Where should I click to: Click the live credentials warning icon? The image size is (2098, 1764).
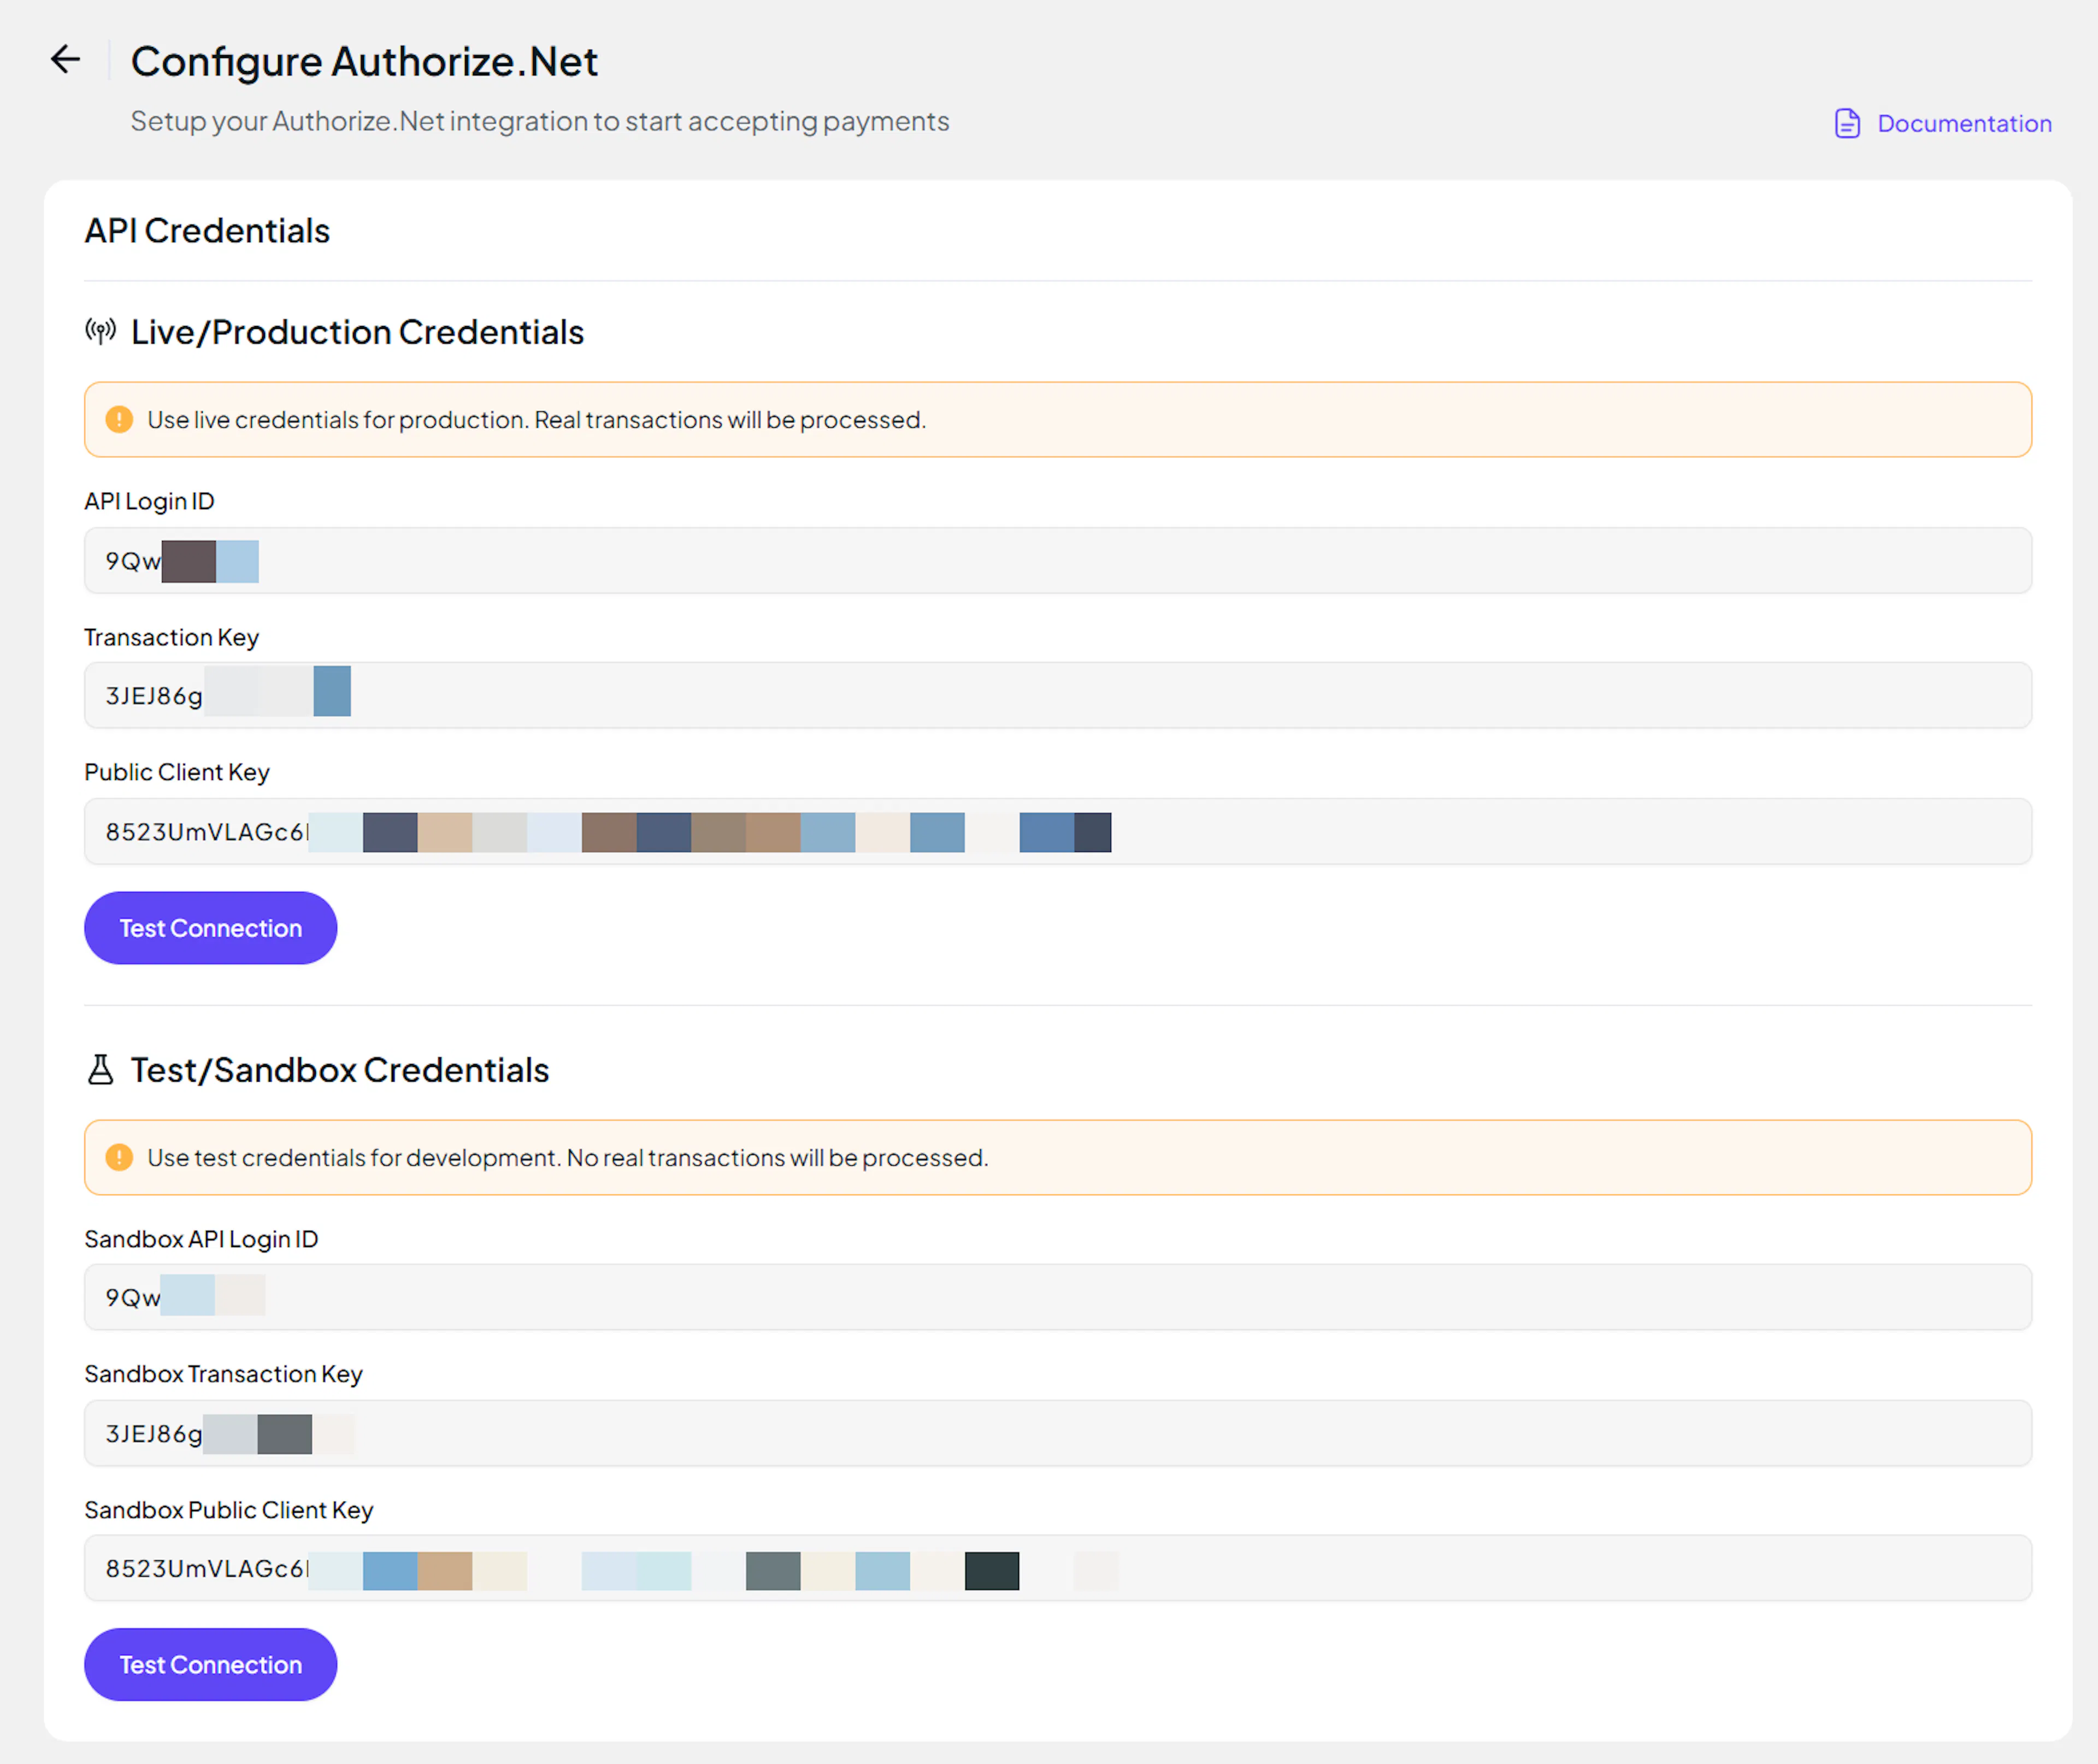(x=119, y=419)
